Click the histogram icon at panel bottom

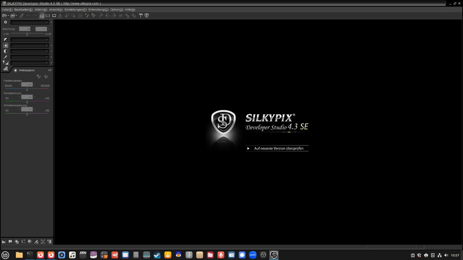tap(4, 242)
